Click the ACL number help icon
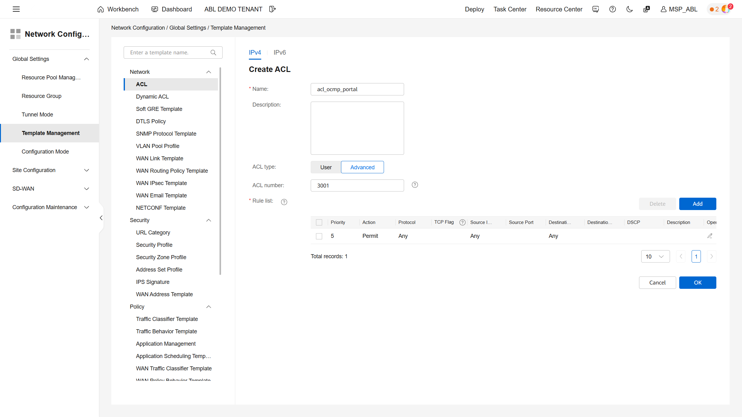The image size is (742, 417). pos(415,185)
